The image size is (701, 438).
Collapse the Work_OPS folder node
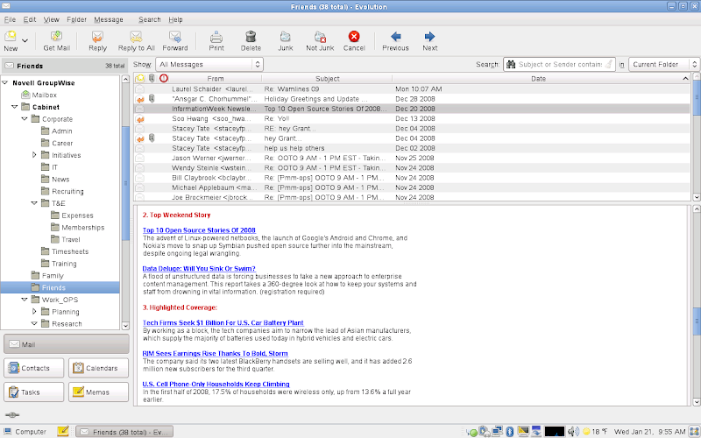[x=25, y=300]
